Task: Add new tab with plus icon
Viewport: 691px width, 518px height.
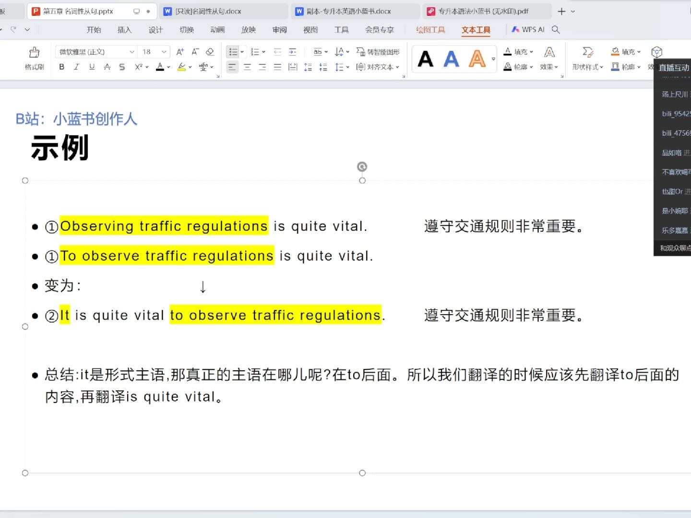Action: point(561,11)
